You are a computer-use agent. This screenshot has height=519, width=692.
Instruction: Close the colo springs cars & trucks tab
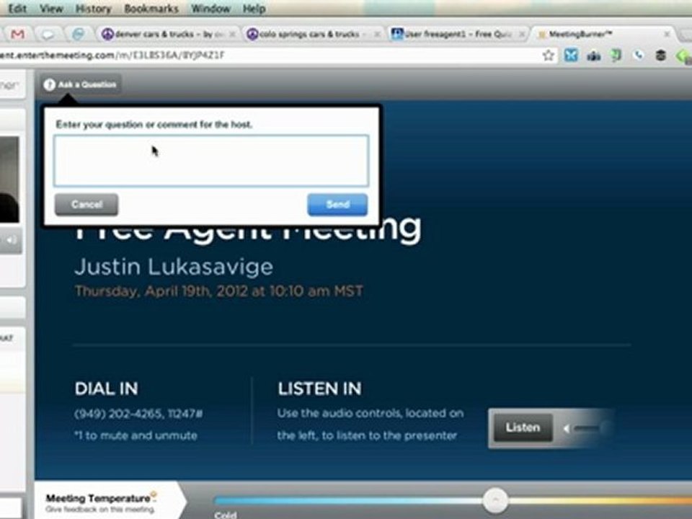coord(377,35)
